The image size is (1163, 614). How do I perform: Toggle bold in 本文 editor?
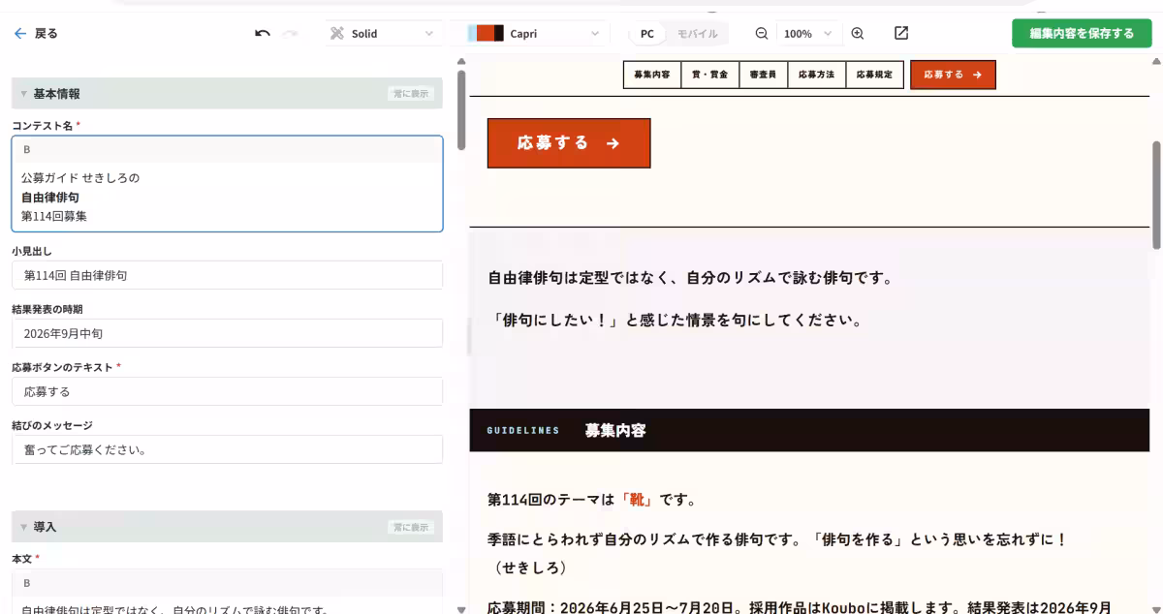pyautogui.click(x=27, y=582)
